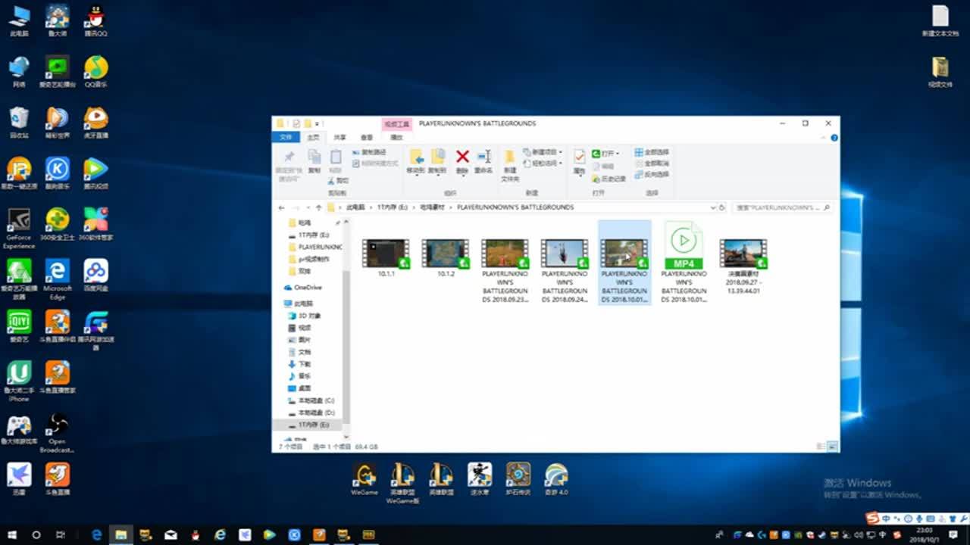Image resolution: width=970 pixels, height=545 pixels.
Task: Click the Paste clipboard icon
Action: coord(336,157)
